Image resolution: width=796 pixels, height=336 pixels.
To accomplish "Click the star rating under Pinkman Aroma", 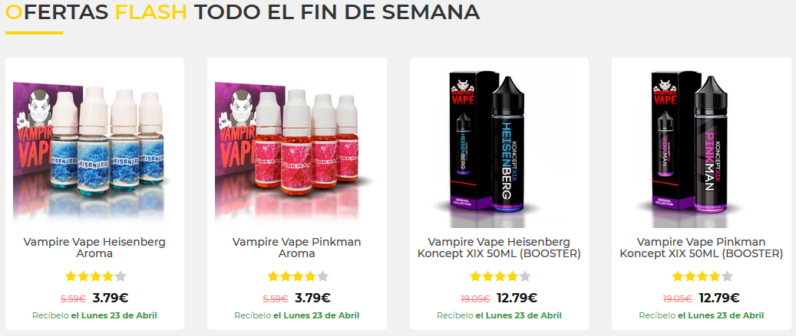I will 298,276.
